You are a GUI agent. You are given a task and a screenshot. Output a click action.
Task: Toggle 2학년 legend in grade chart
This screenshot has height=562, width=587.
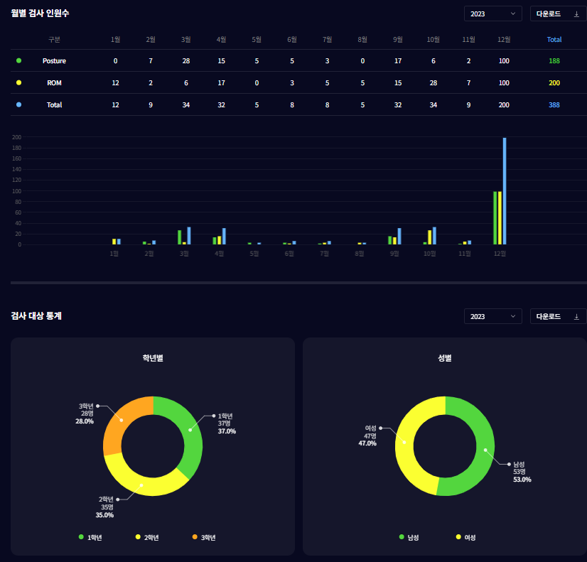(x=147, y=537)
